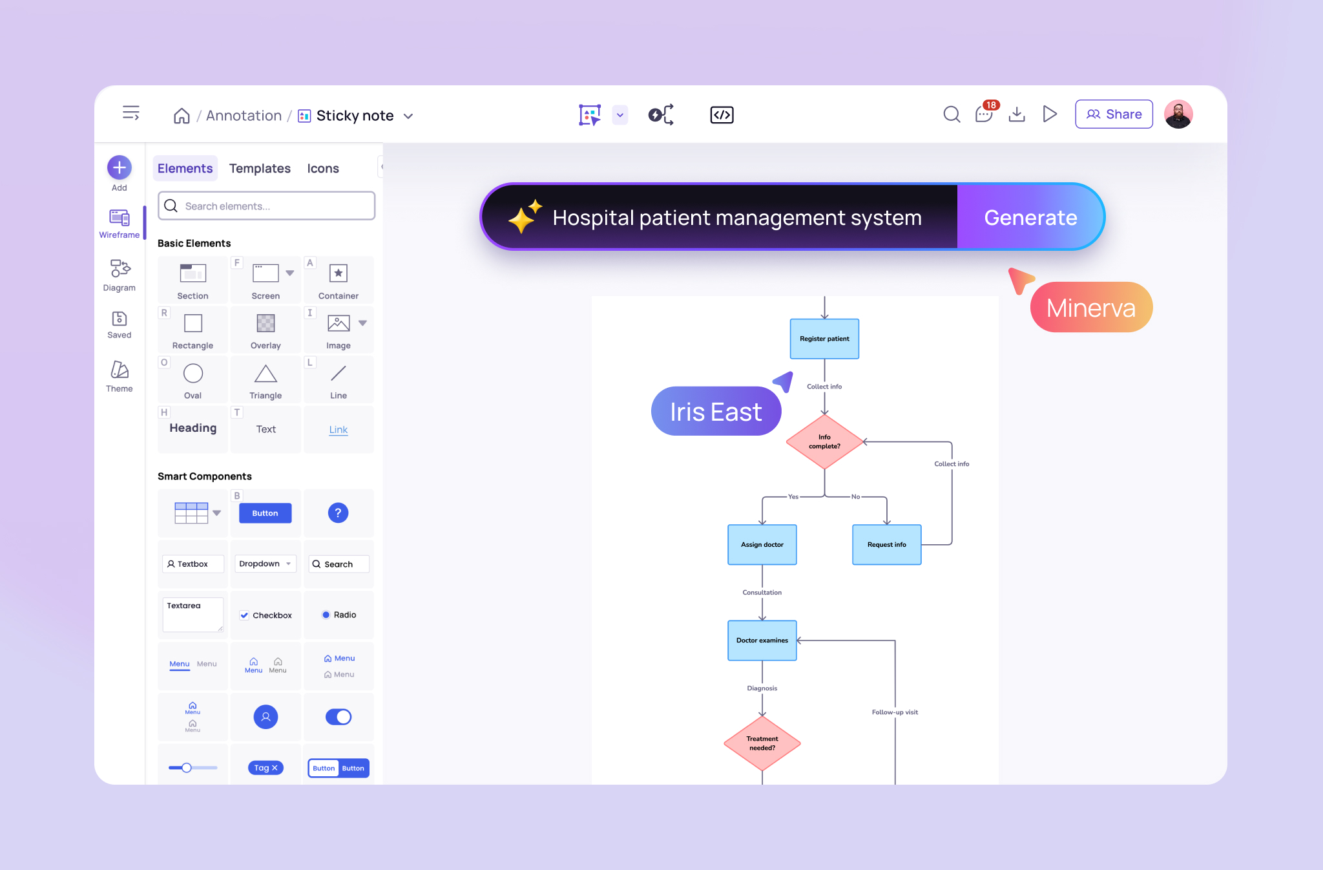Expand the Image element's dropdown arrow
The width and height of the screenshot is (1323, 870).
[363, 323]
